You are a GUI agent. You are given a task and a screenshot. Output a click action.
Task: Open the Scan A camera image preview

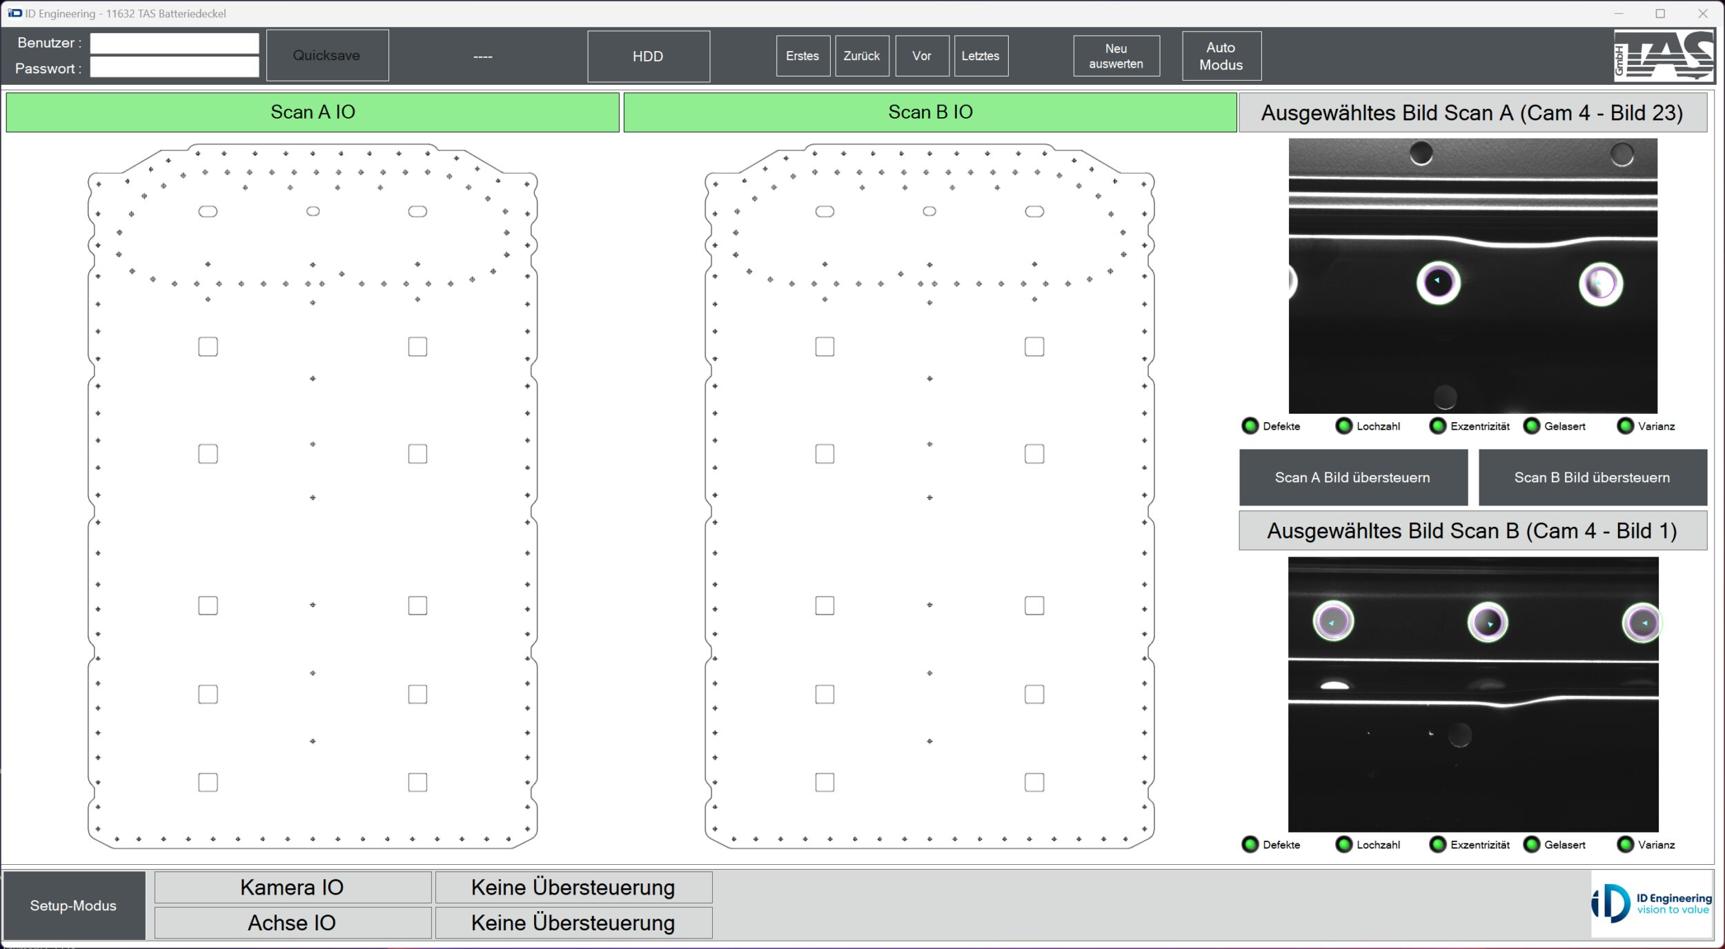pos(1472,276)
